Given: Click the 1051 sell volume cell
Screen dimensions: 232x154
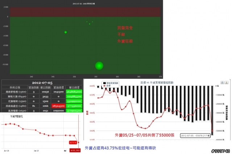Looking at the screenshot, I should tap(45, 110).
